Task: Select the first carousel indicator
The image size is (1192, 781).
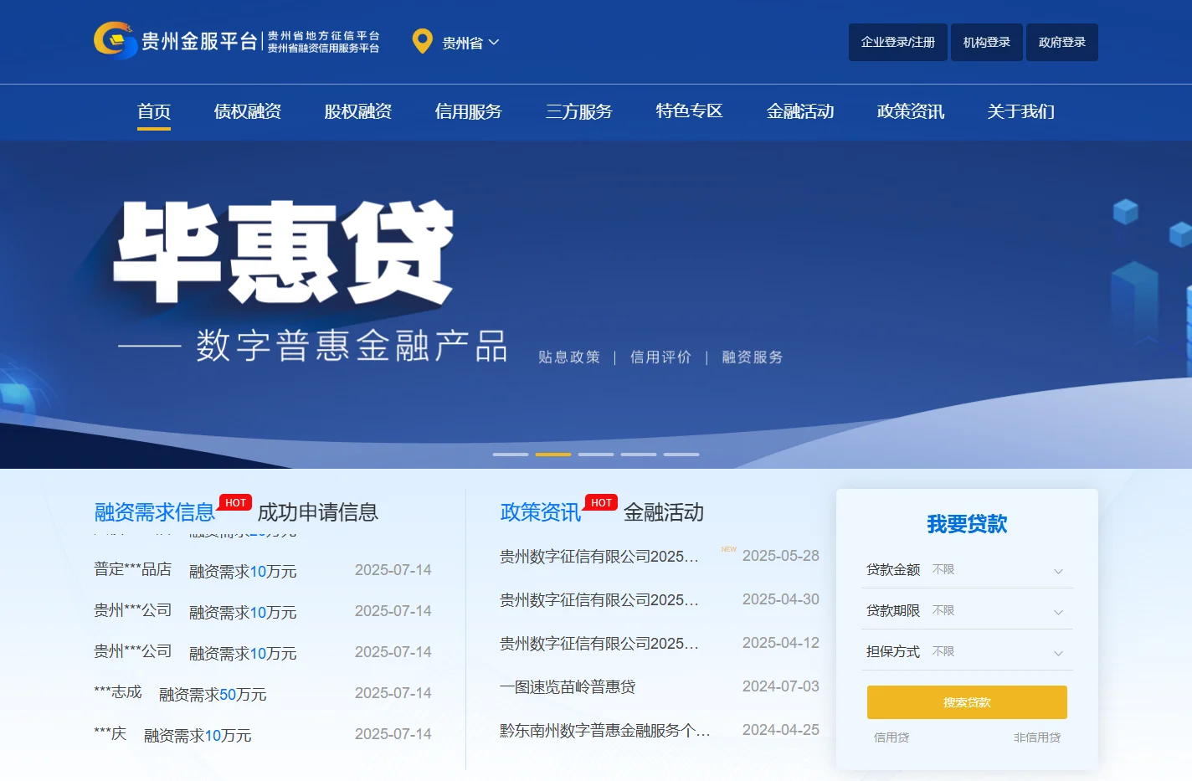Action: point(511,455)
